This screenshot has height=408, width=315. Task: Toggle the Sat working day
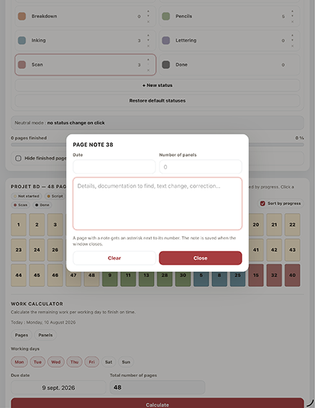point(109,362)
